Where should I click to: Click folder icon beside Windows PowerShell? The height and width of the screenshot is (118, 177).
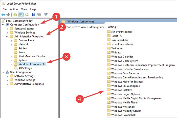coord(109,115)
